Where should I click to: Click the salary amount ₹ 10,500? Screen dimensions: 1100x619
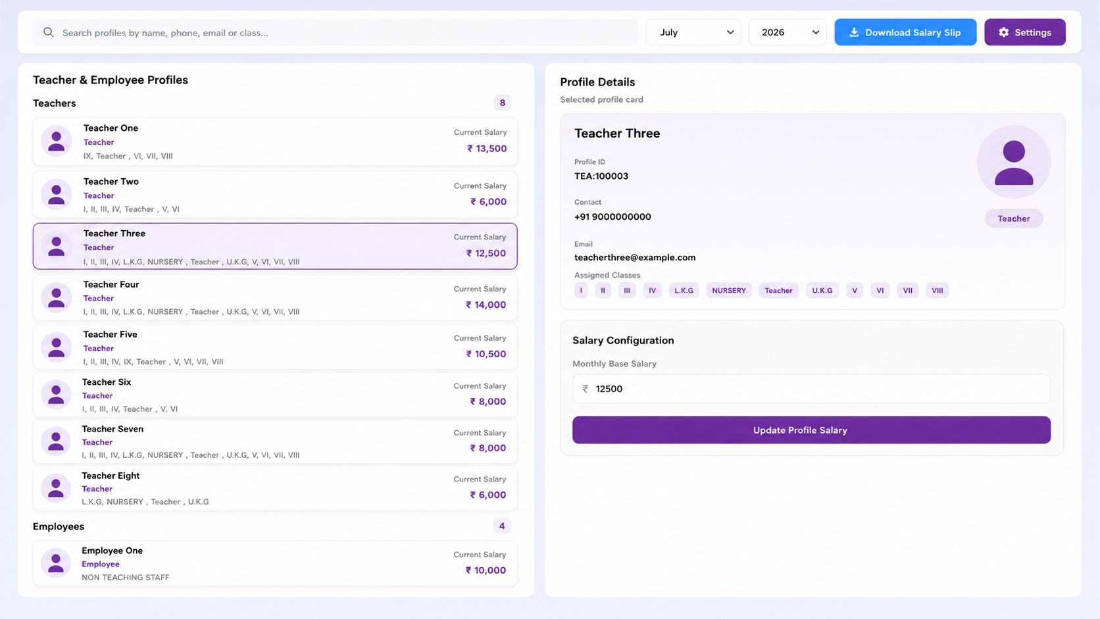[x=486, y=354]
